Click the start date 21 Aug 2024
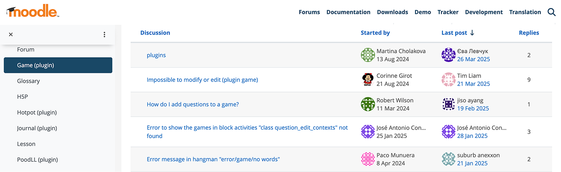561x172 pixels. (x=393, y=84)
